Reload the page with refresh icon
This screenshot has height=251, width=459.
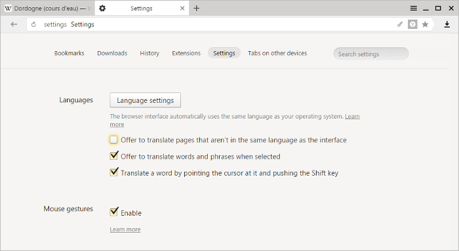tap(33, 24)
